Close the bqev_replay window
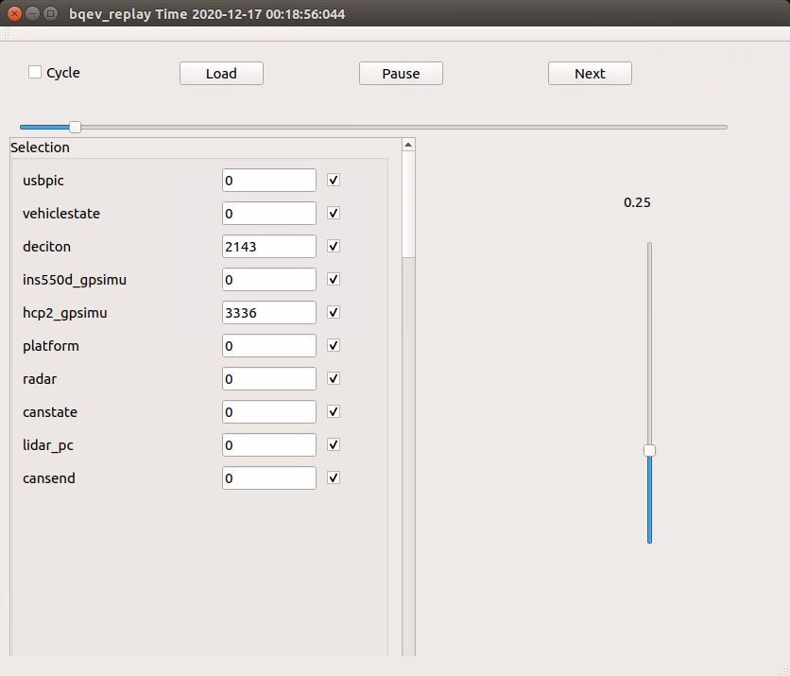This screenshot has height=676, width=790. 14,14
